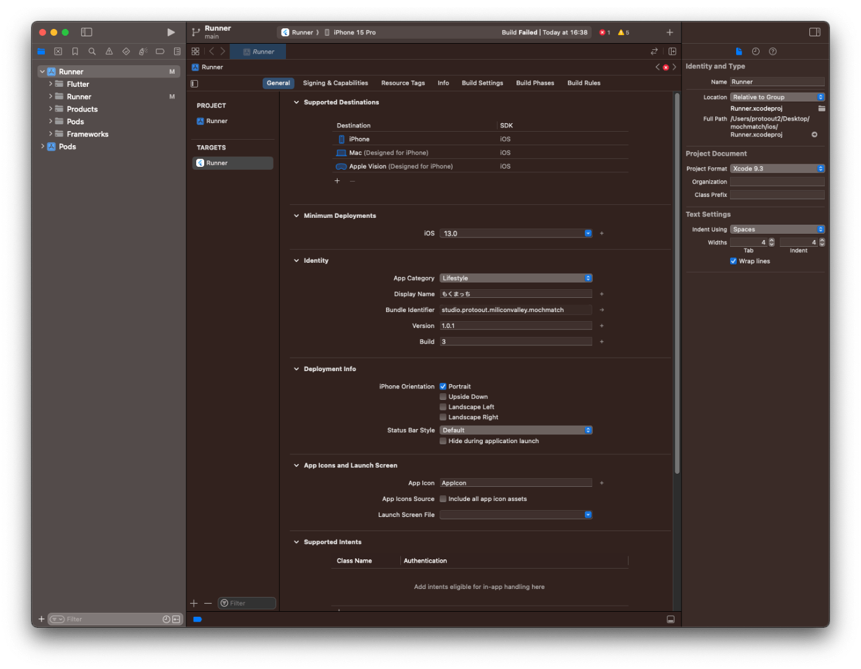The image size is (861, 669).
Task: Toggle editor review changes arrows icon
Action: pyautogui.click(x=654, y=52)
